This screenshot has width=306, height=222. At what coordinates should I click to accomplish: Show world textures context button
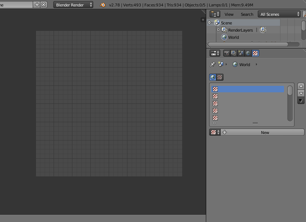[x=213, y=77]
